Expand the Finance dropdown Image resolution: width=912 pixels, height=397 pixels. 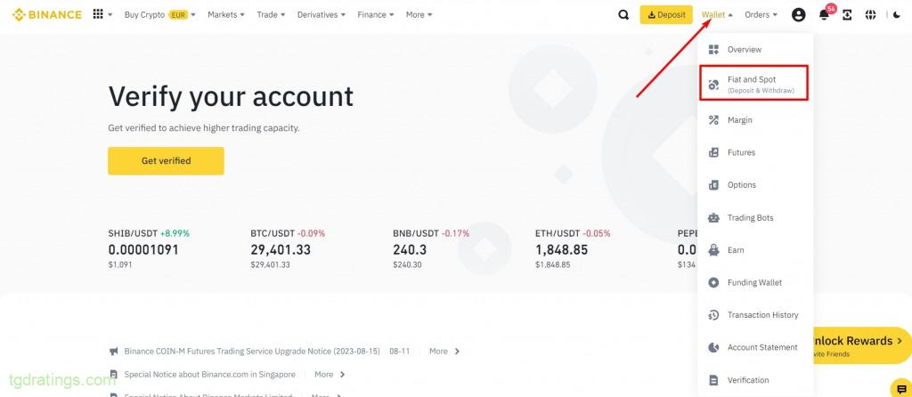[375, 15]
